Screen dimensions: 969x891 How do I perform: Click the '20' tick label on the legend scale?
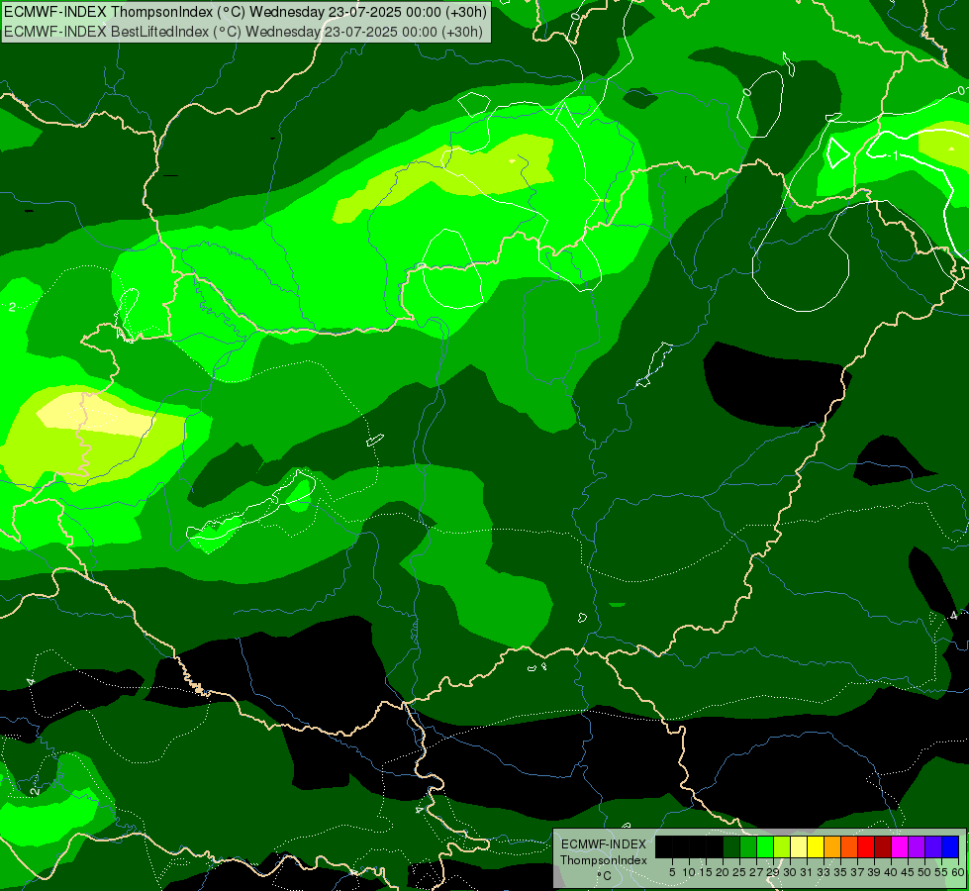pyautogui.click(x=723, y=872)
